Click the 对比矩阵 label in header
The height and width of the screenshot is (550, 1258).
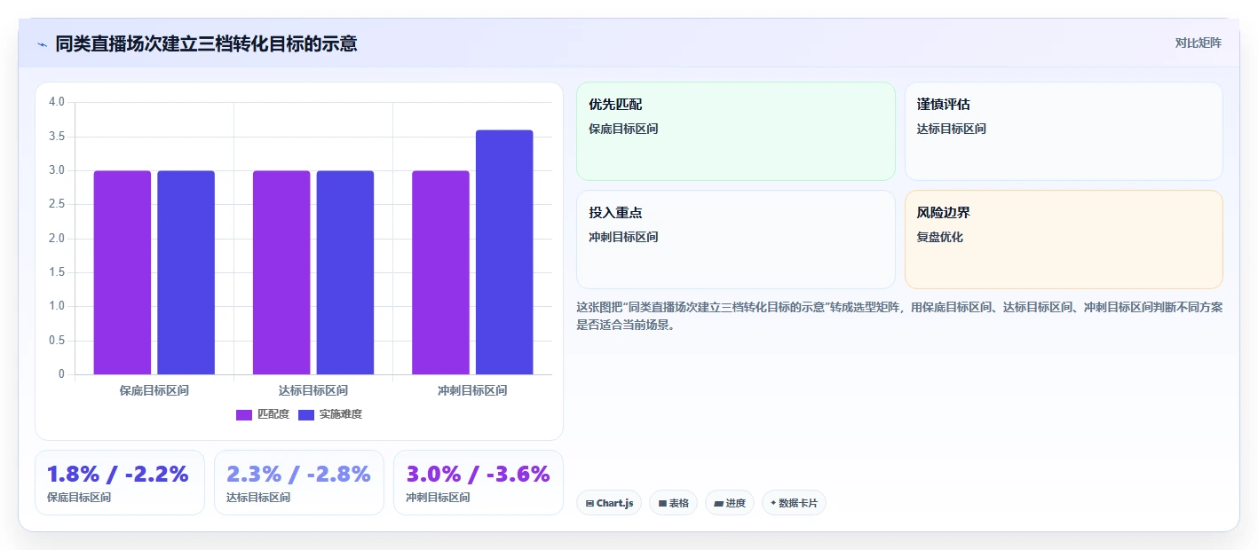[x=1198, y=43]
